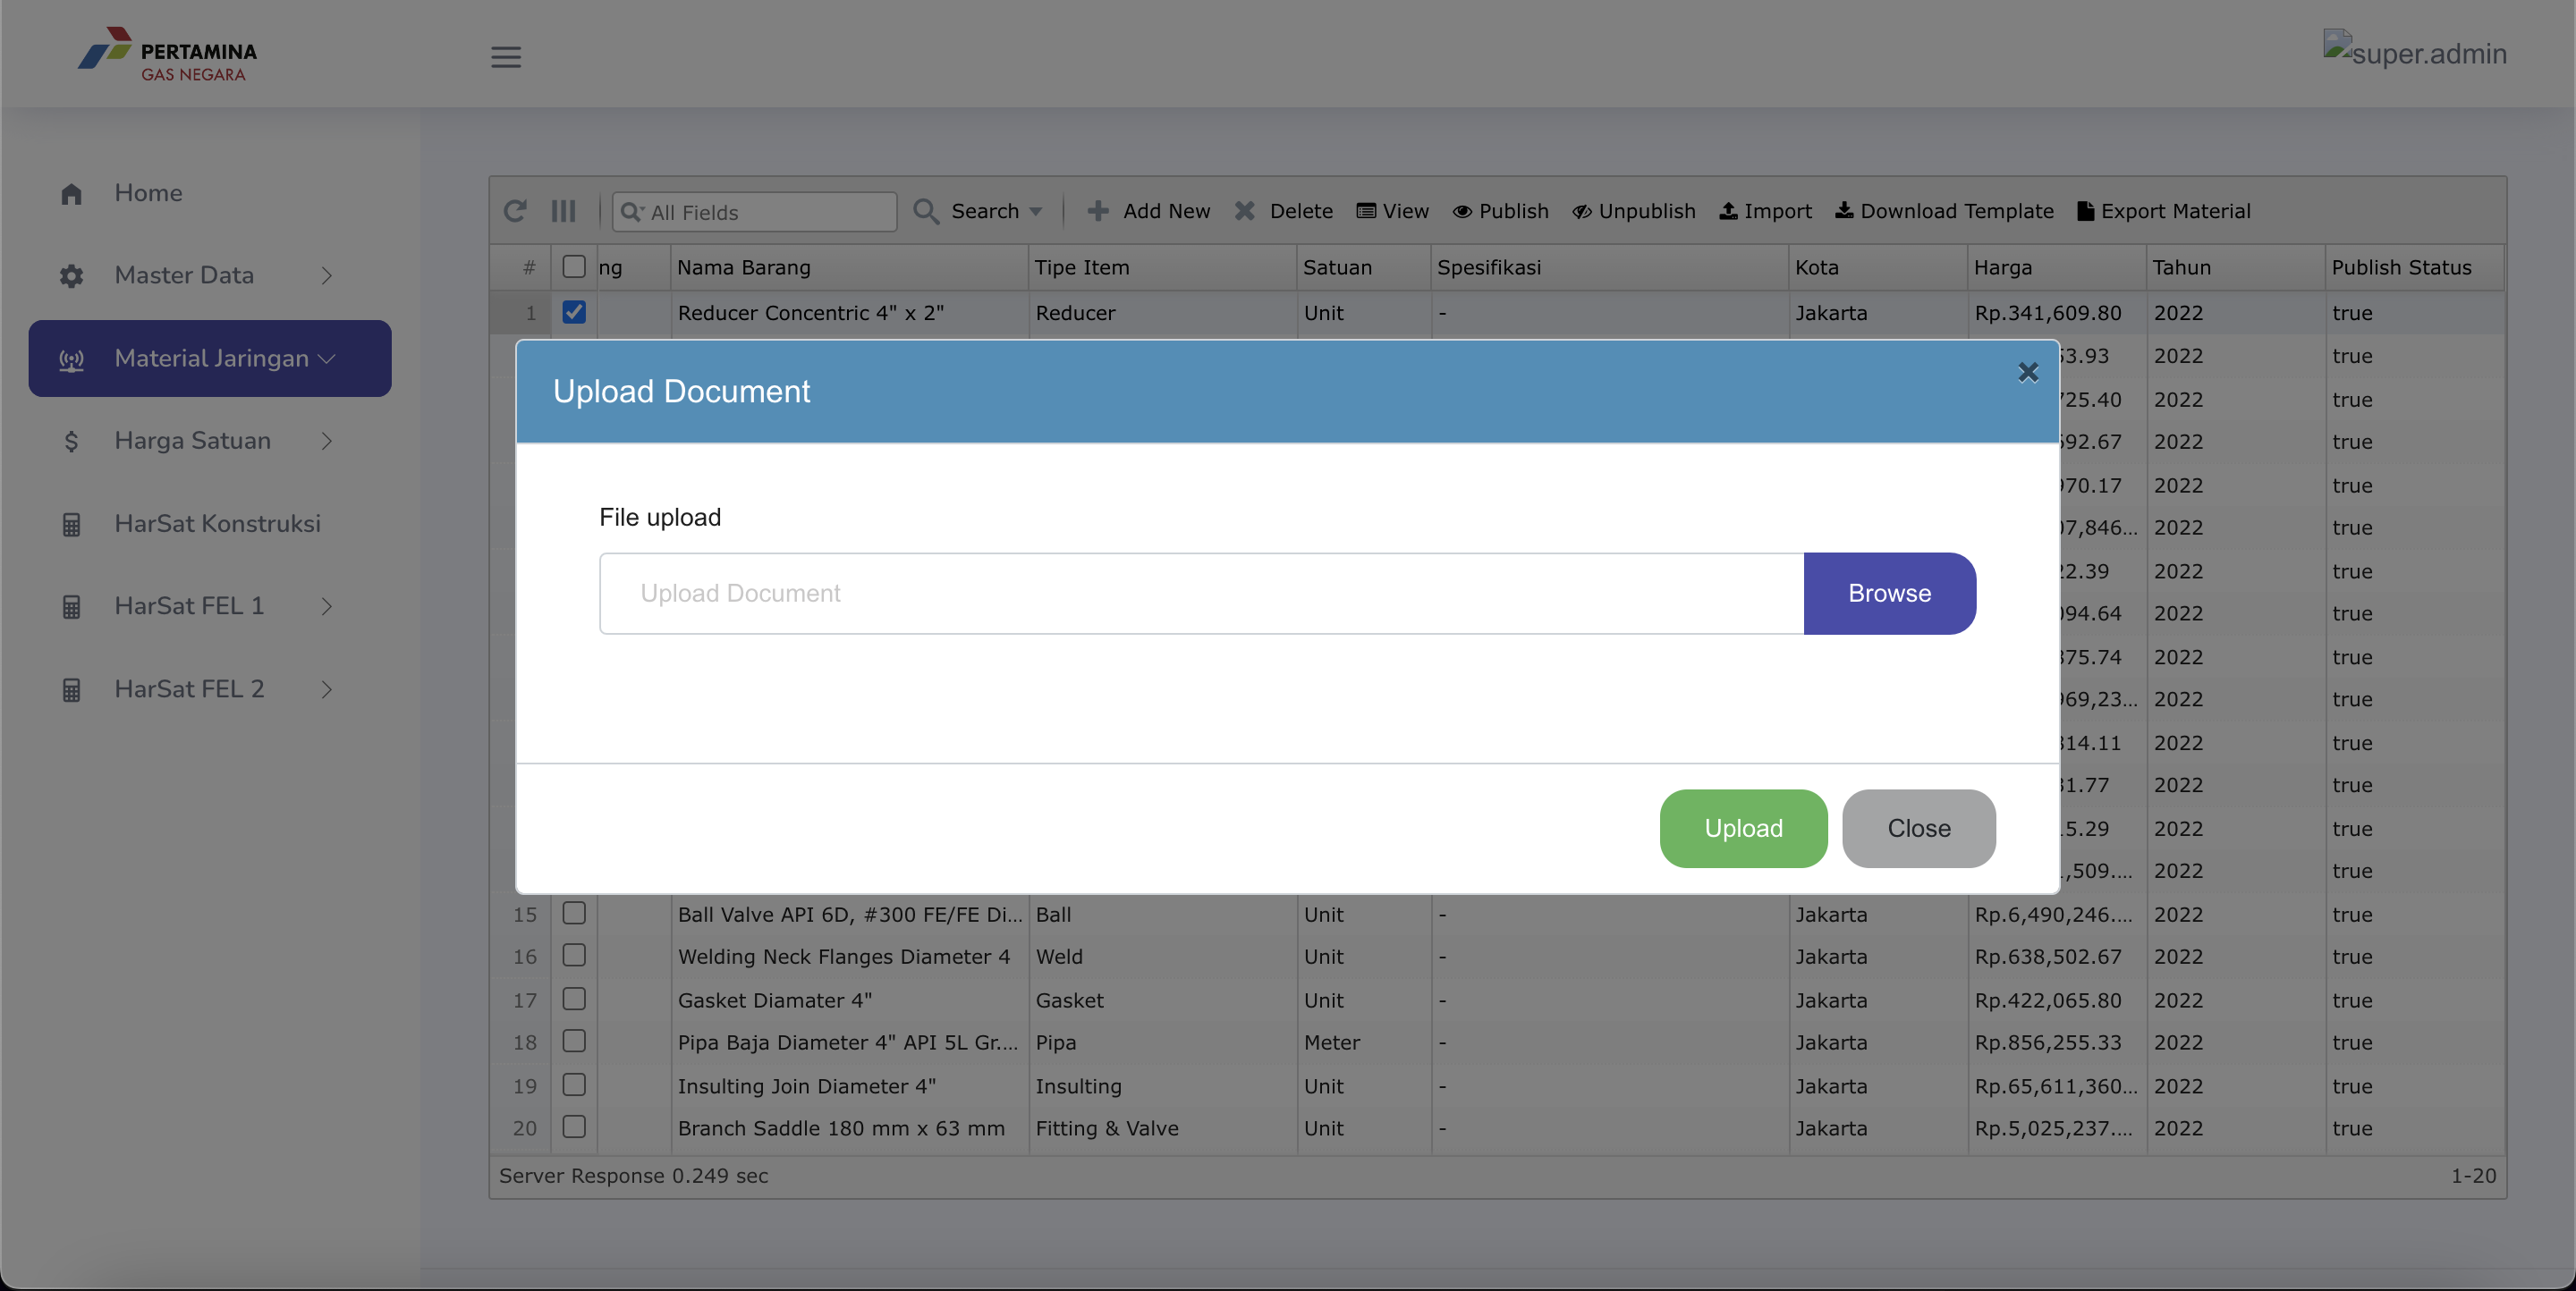Screen dimensions: 2576x1291
Task: Click the grid reload icon
Action: tap(515, 211)
